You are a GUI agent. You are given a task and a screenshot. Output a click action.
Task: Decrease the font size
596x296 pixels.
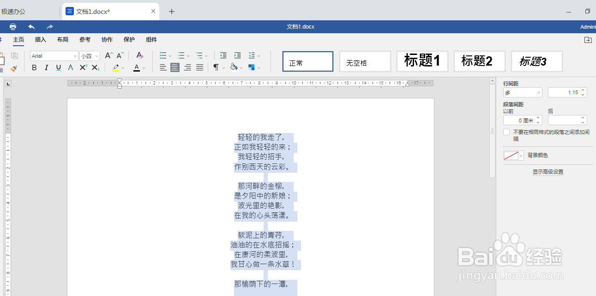point(120,56)
